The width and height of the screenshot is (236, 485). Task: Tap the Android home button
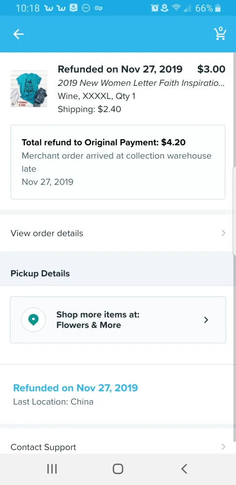(118, 469)
